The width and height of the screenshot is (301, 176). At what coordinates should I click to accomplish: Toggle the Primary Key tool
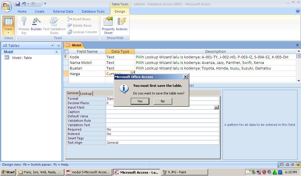pyautogui.click(x=24, y=26)
